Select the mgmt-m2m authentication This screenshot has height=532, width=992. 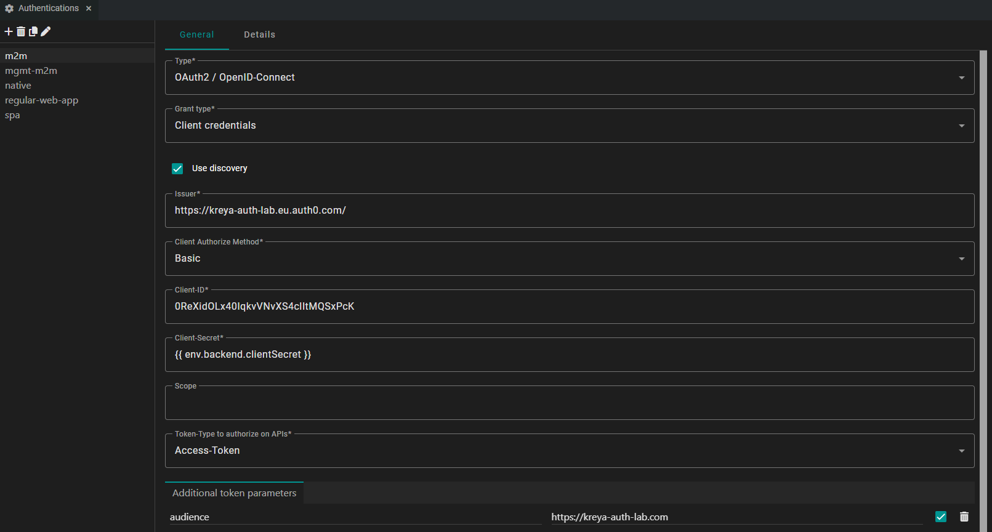pos(31,71)
